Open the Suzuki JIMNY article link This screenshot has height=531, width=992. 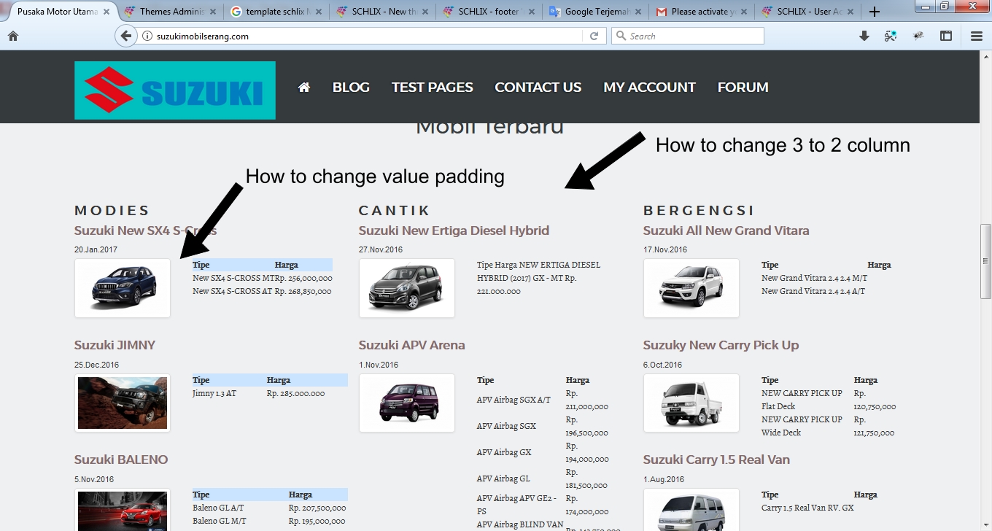tap(115, 345)
